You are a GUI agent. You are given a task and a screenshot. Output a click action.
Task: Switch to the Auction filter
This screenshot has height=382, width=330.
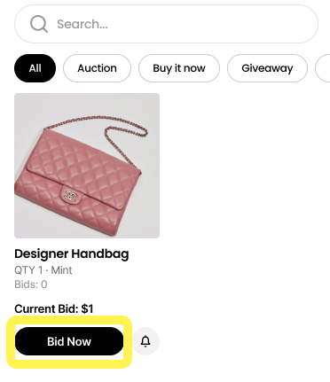pyautogui.click(x=97, y=68)
